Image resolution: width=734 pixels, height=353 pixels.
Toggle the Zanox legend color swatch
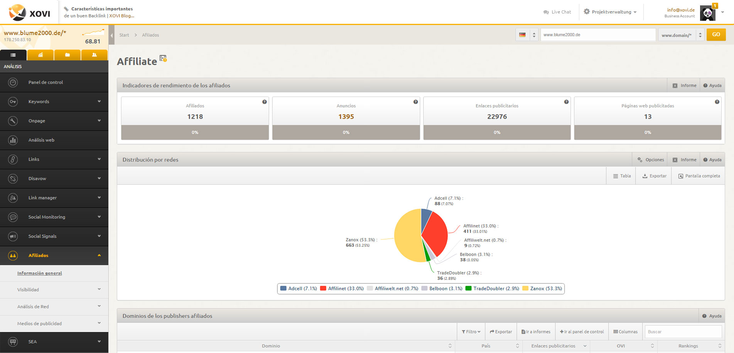point(525,288)
